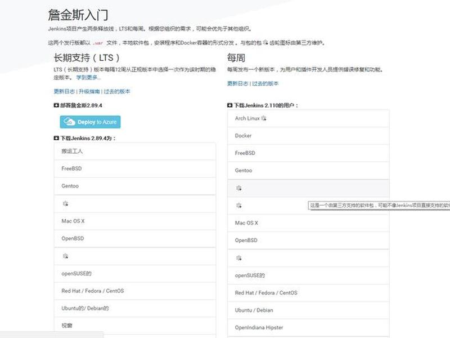450x338 pixels.
Task: Click gear icon in highlighted weekly row below Gentoo
Action: tap(238, 188)
